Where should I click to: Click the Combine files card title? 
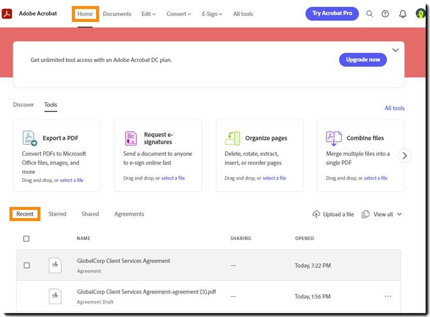(x=365, y=138)
